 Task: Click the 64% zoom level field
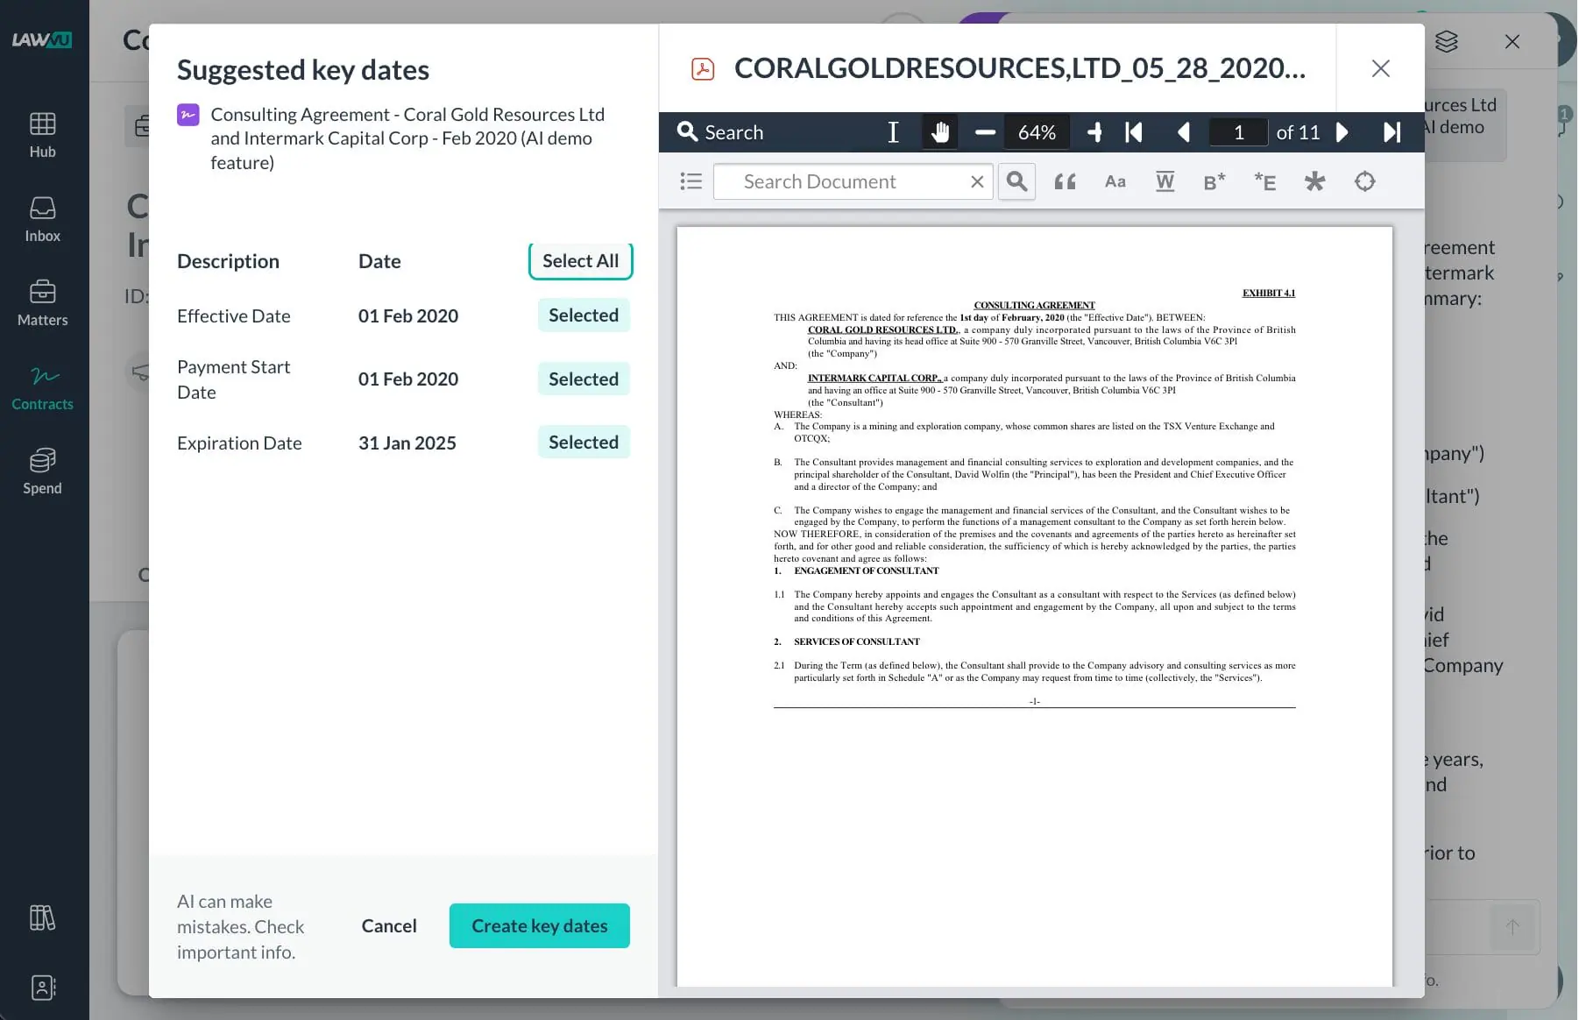1037,132
